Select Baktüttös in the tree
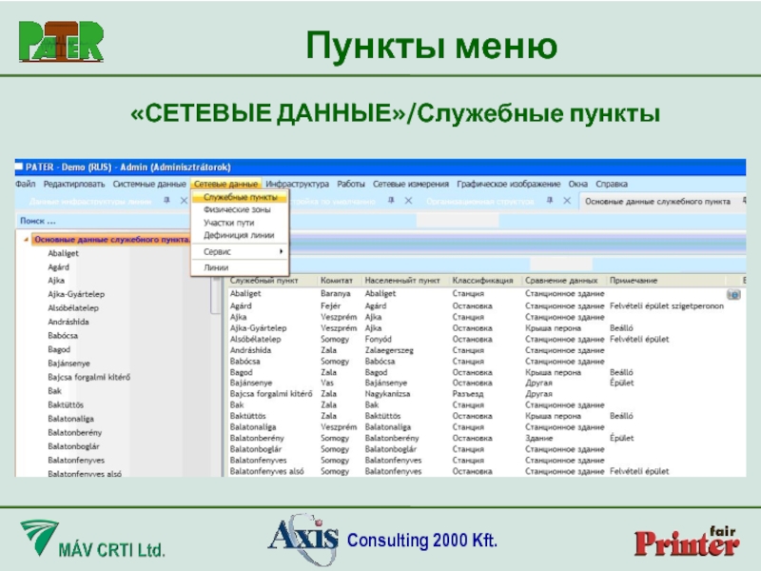761x571 pixels. 66,405
